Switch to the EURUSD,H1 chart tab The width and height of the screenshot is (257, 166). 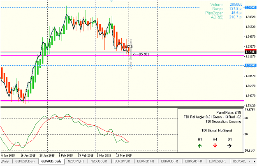pos(218,161)
